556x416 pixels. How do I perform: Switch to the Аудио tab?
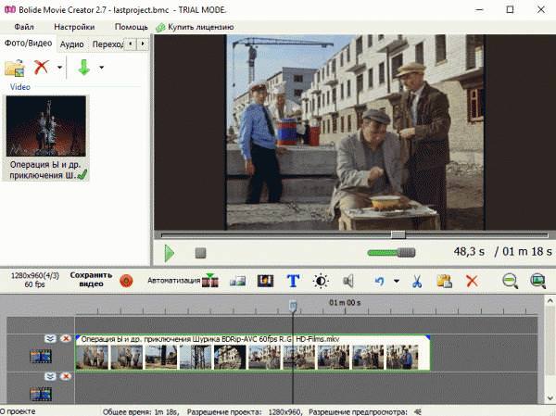[x=71, y=44]
